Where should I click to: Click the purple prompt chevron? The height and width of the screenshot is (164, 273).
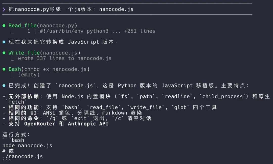click(4, 9)
